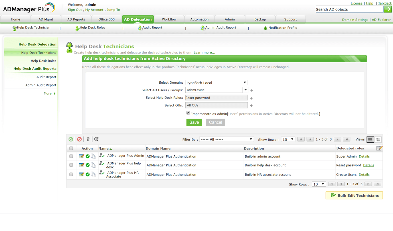
Task: Go to last page in the top pagination
Action: point(347,139)
